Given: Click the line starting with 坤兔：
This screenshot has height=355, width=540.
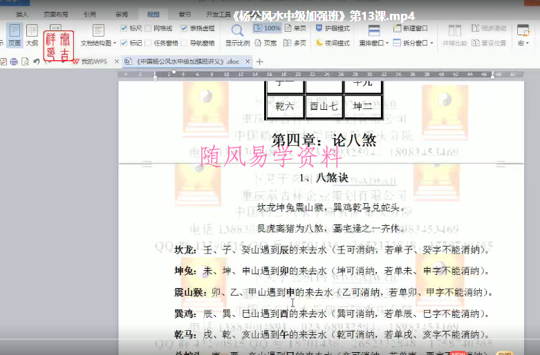Looking at the screenshot, I should tap(332, 271).
